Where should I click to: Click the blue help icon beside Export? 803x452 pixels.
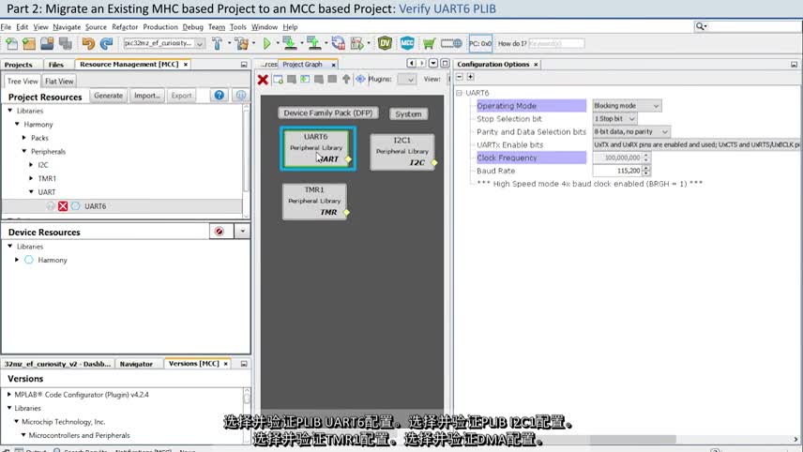click(x=219, y=96)
